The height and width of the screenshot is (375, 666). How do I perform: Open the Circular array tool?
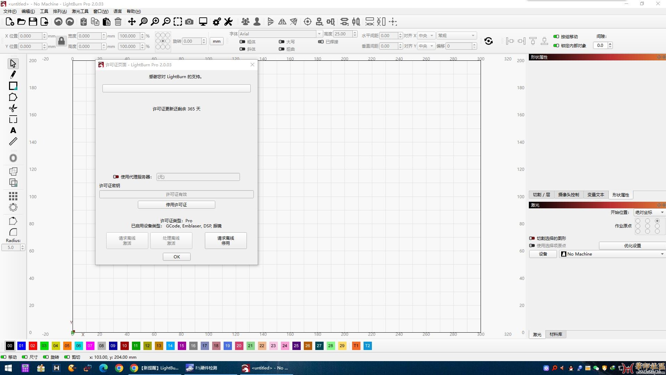(13, 208)
